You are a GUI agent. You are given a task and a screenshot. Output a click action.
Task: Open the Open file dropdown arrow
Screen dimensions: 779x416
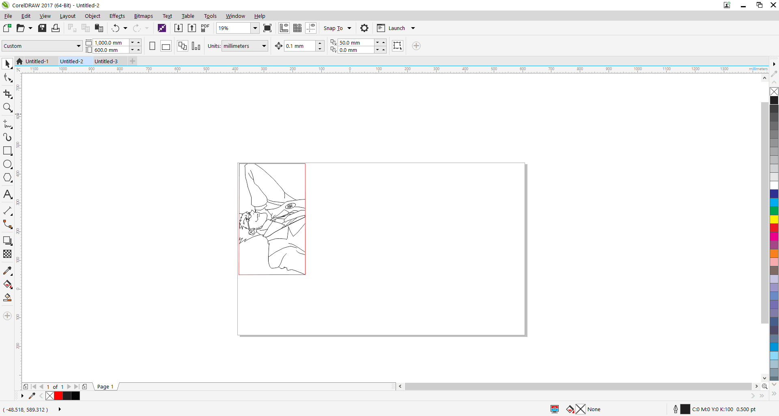pyautogui.click(x=30, y=28)
